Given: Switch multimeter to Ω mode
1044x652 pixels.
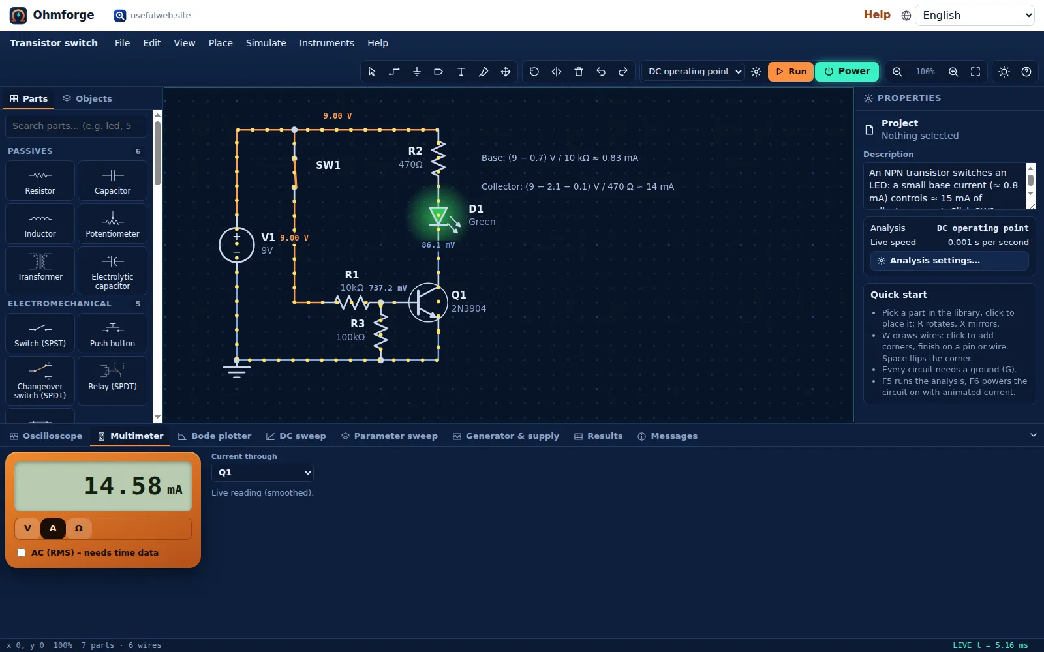Looking at the screenshot, I should pos(78,528).
